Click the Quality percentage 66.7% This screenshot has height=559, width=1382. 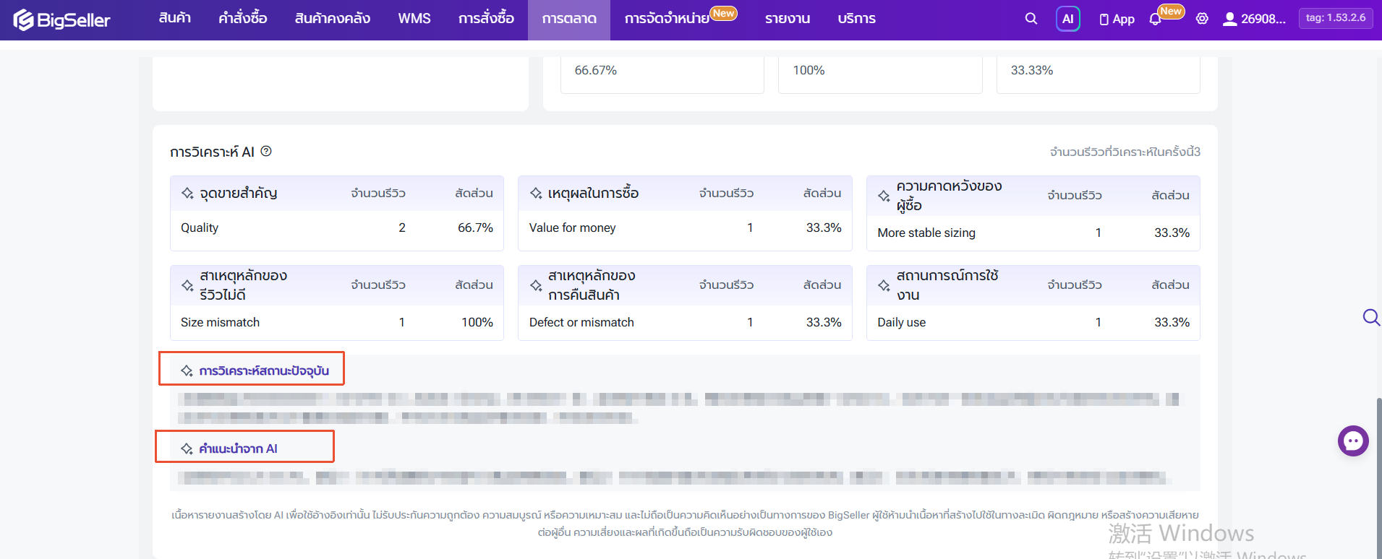pos(475,227)
